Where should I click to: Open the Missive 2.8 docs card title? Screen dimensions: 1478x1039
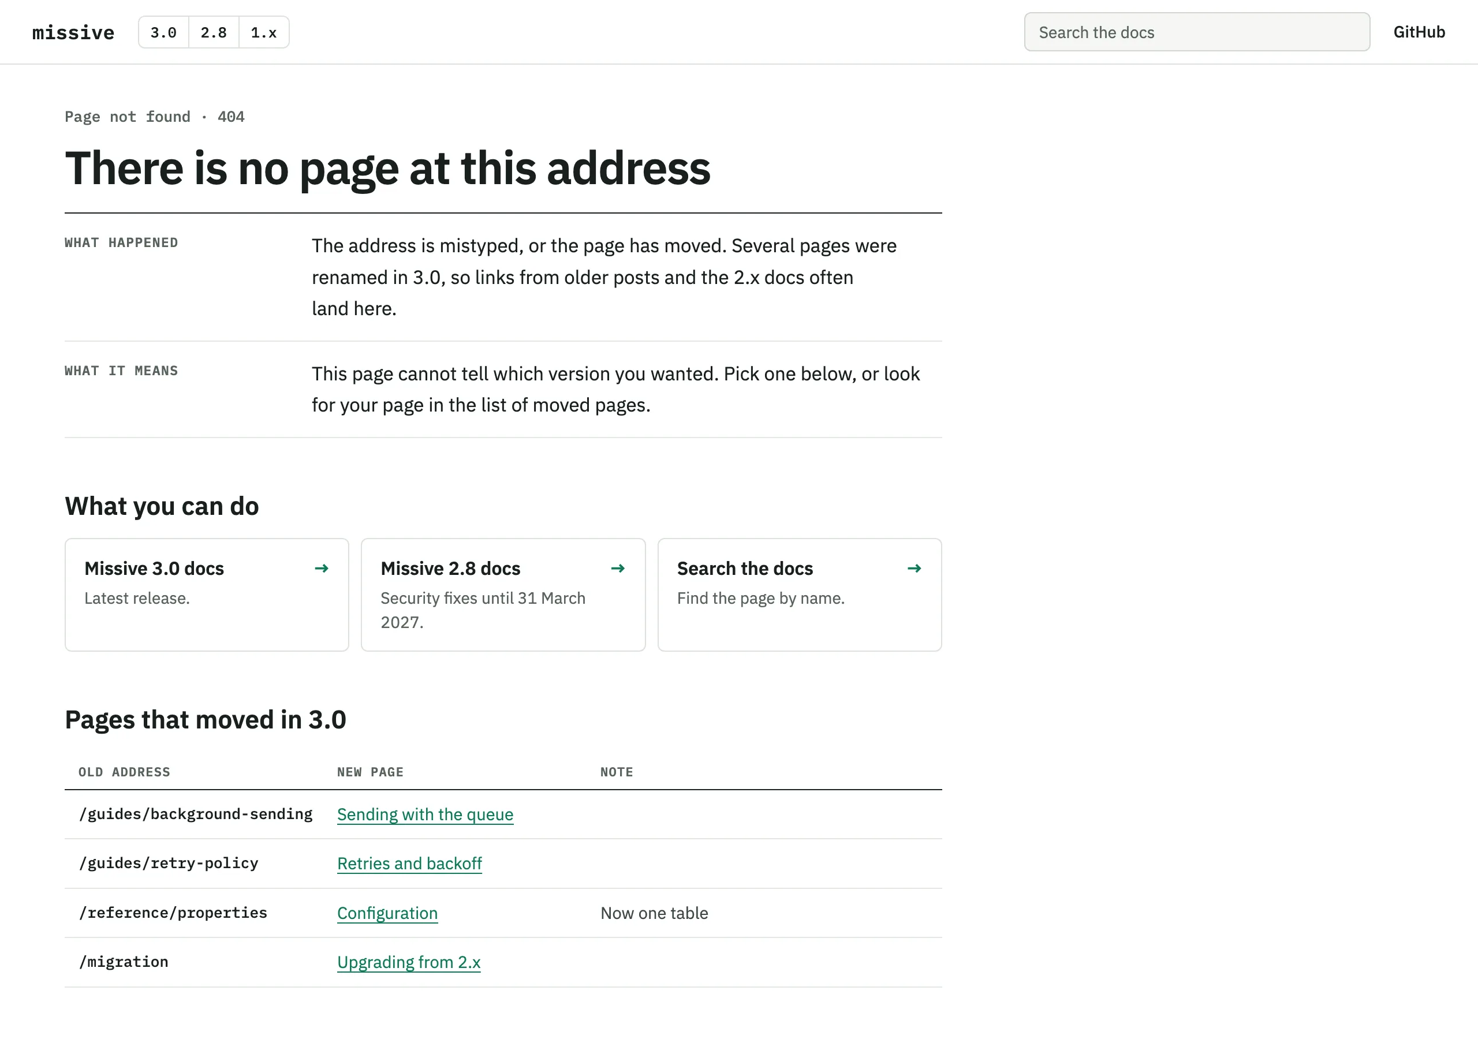tap(450, 569)
